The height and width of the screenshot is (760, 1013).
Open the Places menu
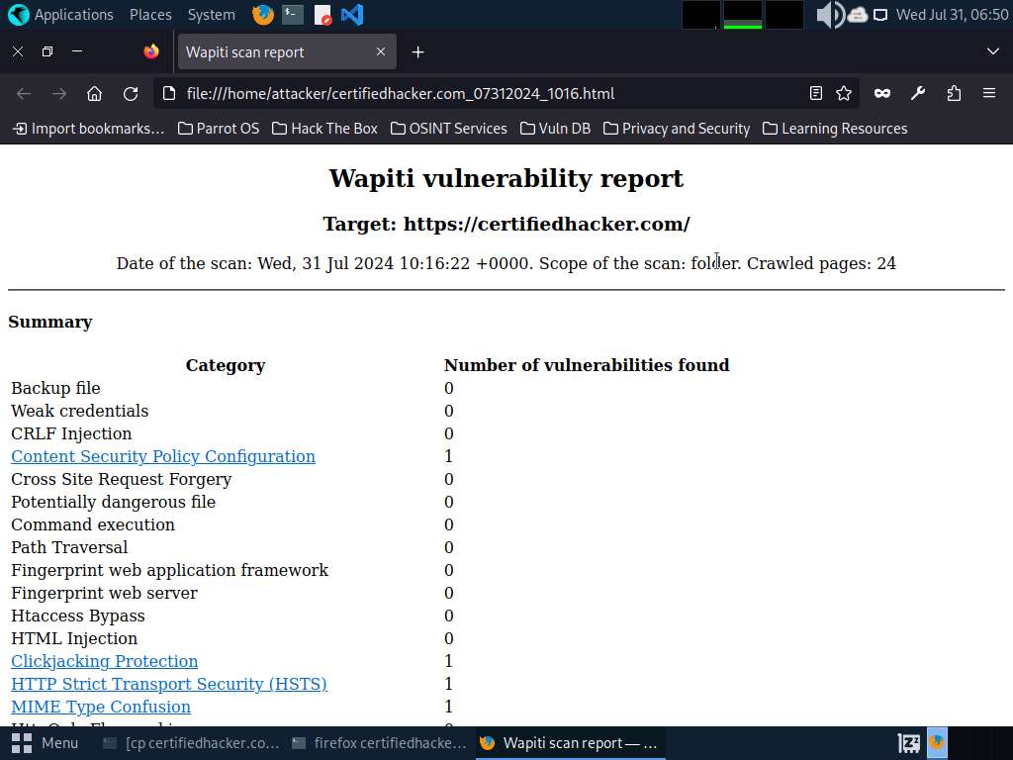tap(150, 15)
